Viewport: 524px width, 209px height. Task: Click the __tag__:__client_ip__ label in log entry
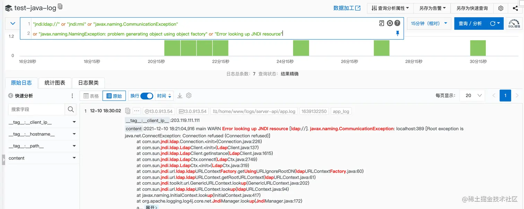tap(147, 121)
